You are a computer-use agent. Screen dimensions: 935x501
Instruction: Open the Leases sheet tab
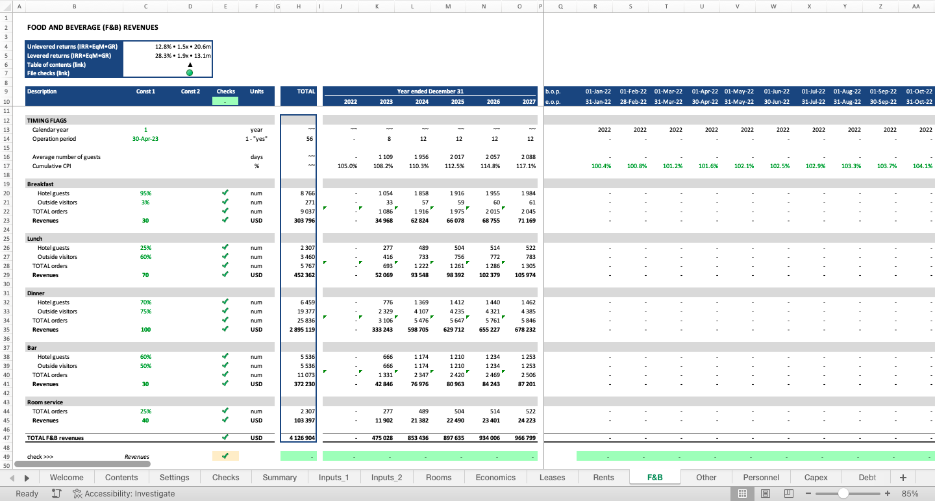pyautogui.click(x=552, y=478)
